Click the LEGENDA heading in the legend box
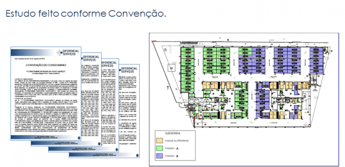The width and height of the screenshot is (345, 167). (173, 133)
